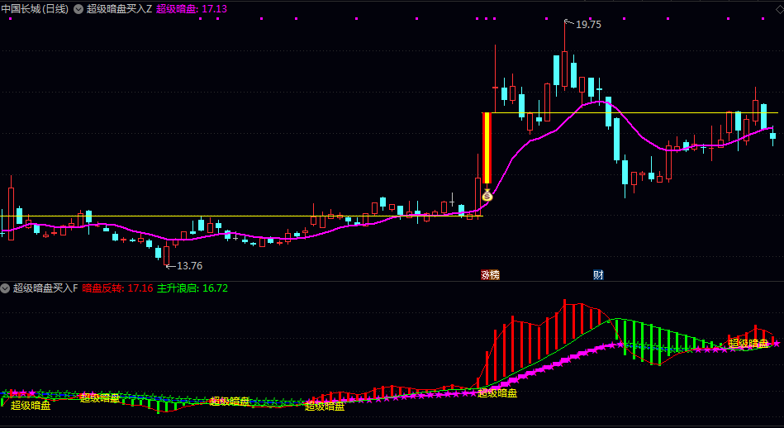
Task: Click the 主升浪启: 16.72 value
Action: [192, 288]
